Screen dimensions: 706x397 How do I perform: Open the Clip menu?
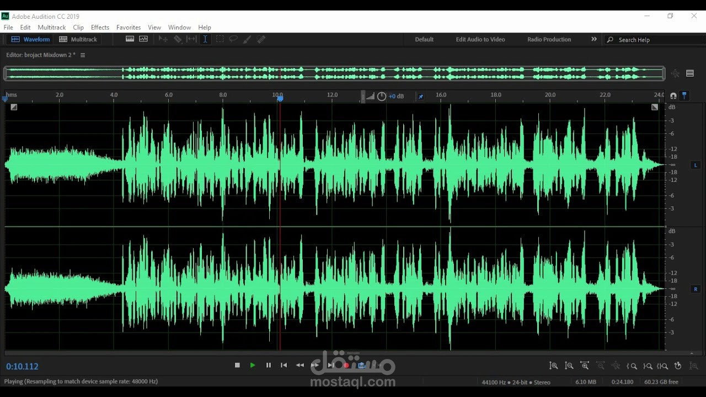[x=78, y=28]
